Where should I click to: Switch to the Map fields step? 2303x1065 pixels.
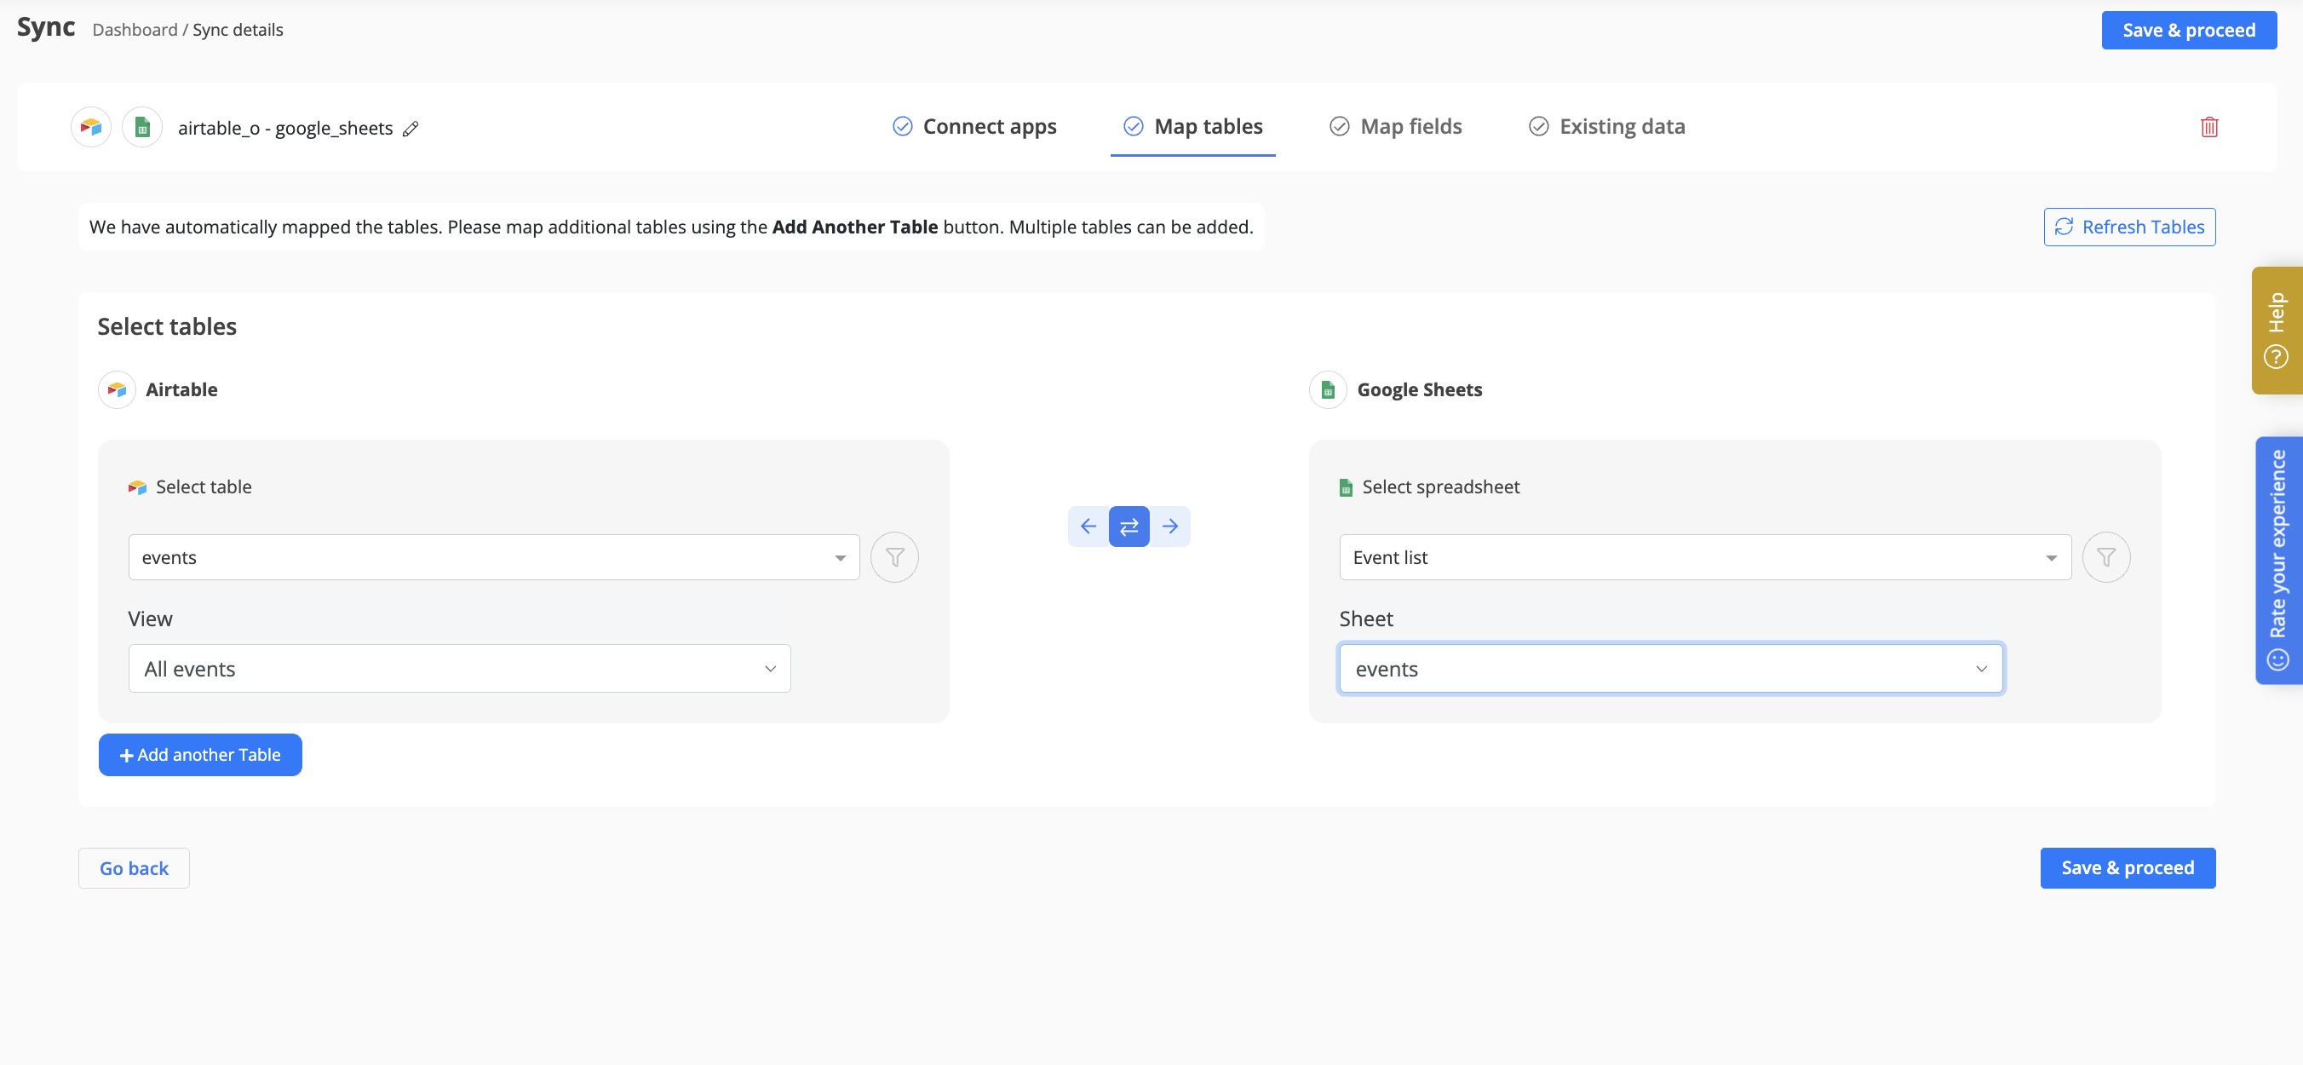point(1396,127)
